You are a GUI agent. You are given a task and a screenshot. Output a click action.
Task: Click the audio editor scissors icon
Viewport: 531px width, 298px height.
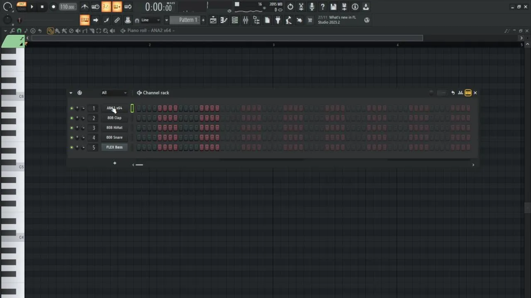pos(301,7)
